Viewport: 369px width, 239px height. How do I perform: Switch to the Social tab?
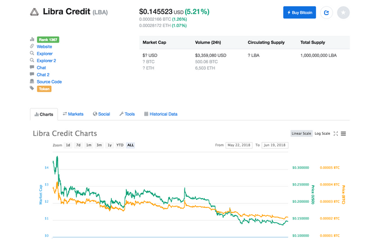tap(101, 114)
